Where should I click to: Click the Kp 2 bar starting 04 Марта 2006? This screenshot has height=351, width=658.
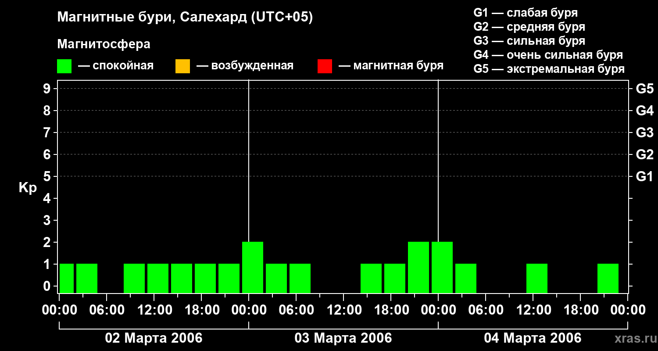[442, 267]
